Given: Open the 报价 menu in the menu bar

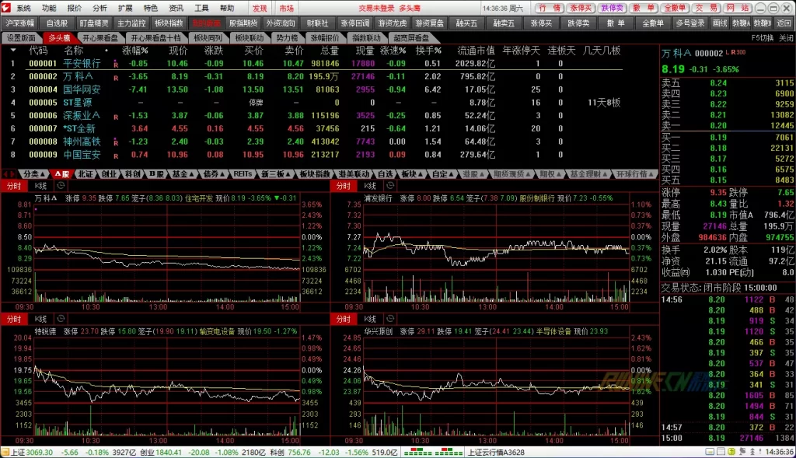Looking at the screenshot, I should point(74,8).
